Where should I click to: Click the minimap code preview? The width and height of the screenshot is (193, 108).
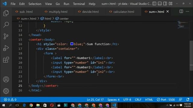183,25
